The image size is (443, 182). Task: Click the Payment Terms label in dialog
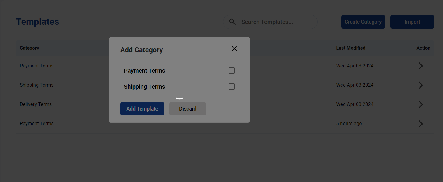click(144, 71)
